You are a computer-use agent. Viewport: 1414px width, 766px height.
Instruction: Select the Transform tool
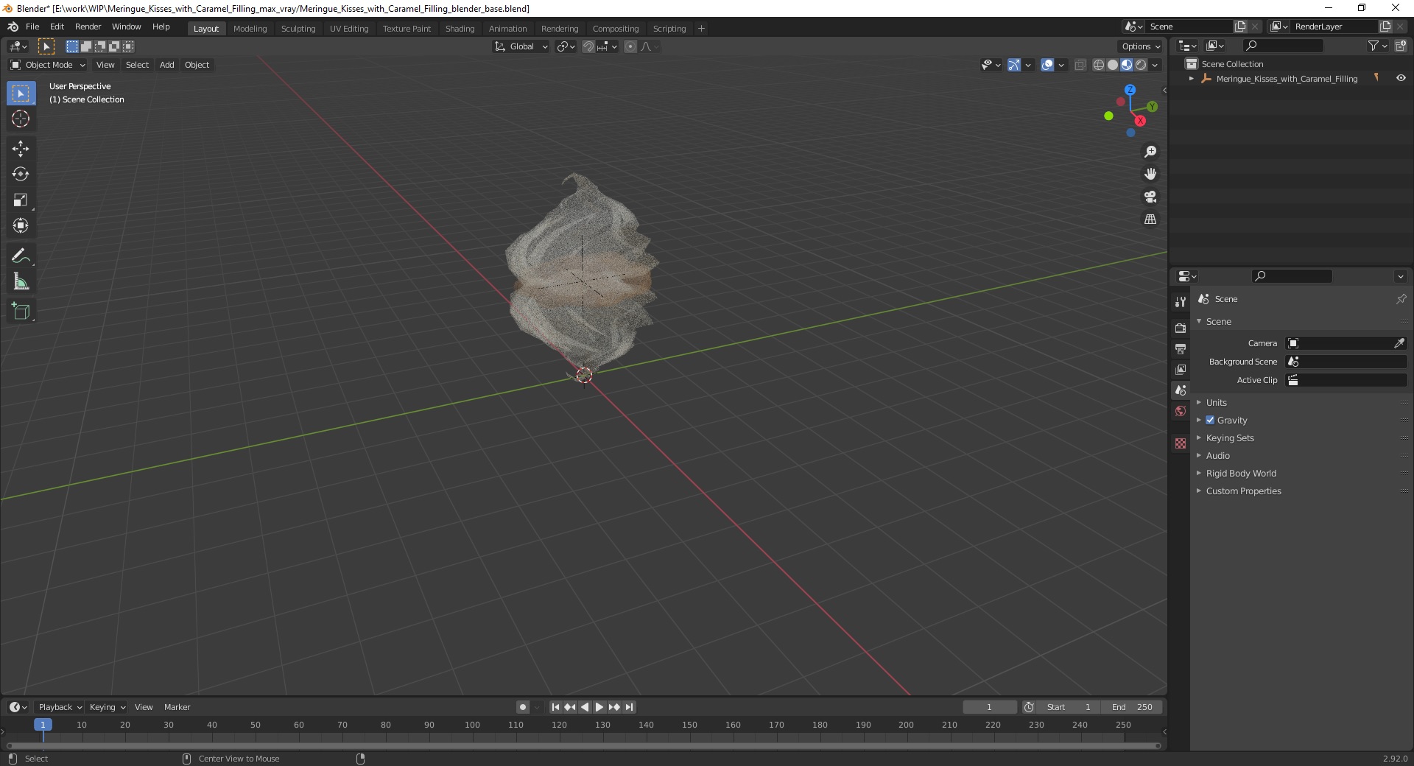click(x=21, y=225)
